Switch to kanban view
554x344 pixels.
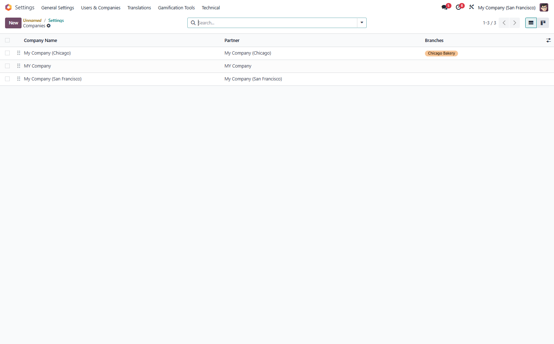coord(543,23)
